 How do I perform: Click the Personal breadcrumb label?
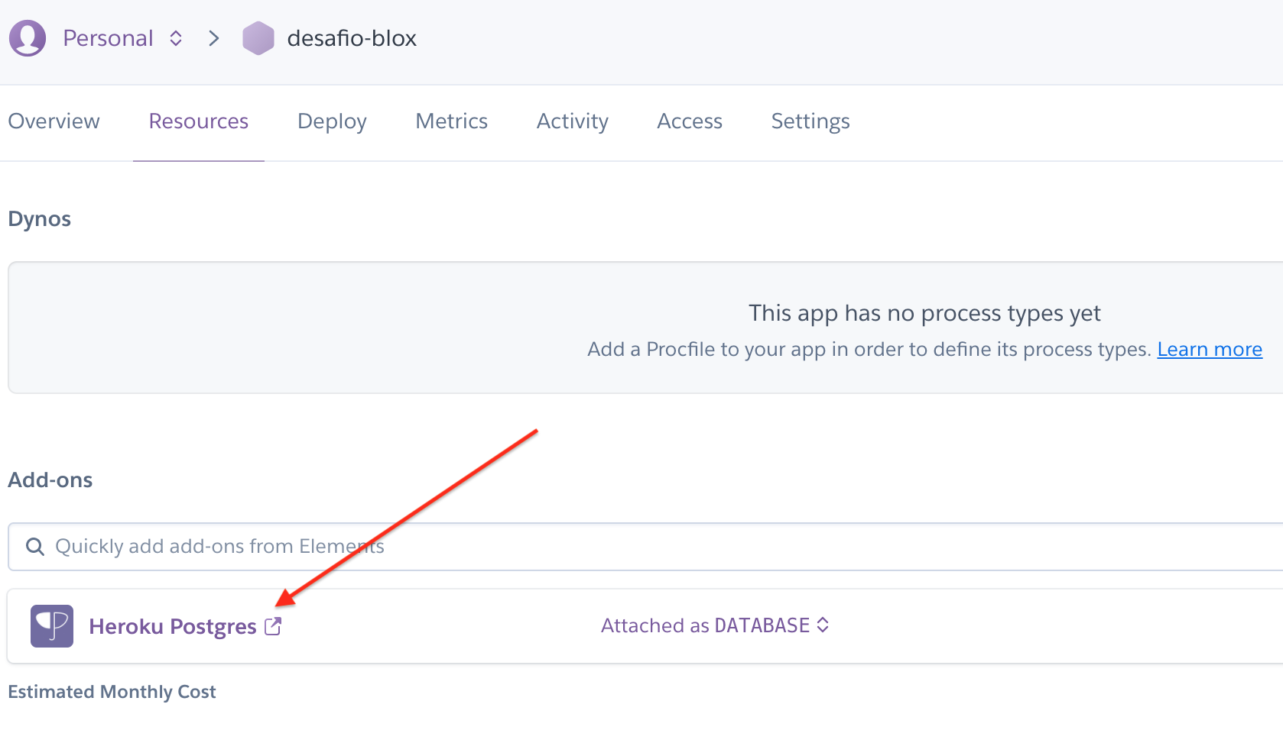tap(108, 38)
